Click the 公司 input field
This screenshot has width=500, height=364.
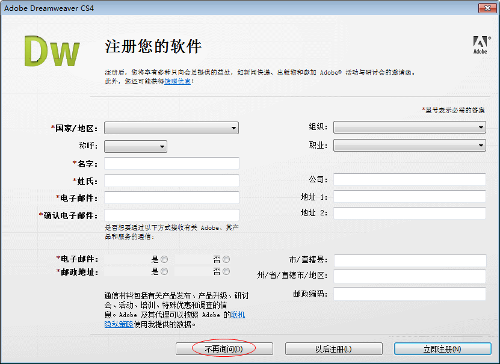pos(409,179)
